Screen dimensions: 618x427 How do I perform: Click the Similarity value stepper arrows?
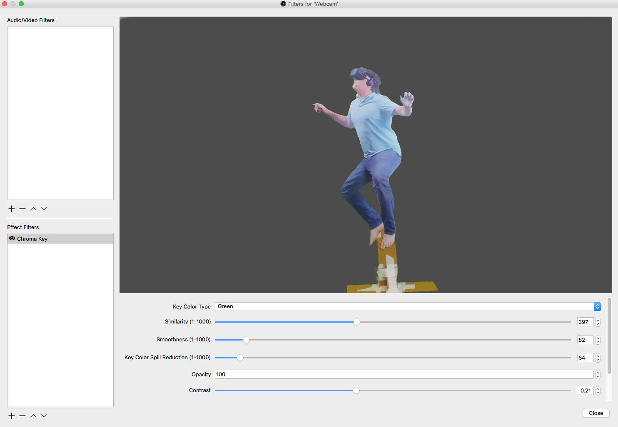click(598, 322)
